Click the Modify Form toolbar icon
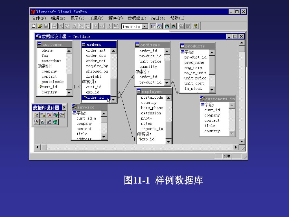Viewport: 289px width, 217px height. [x=116, y=26]
